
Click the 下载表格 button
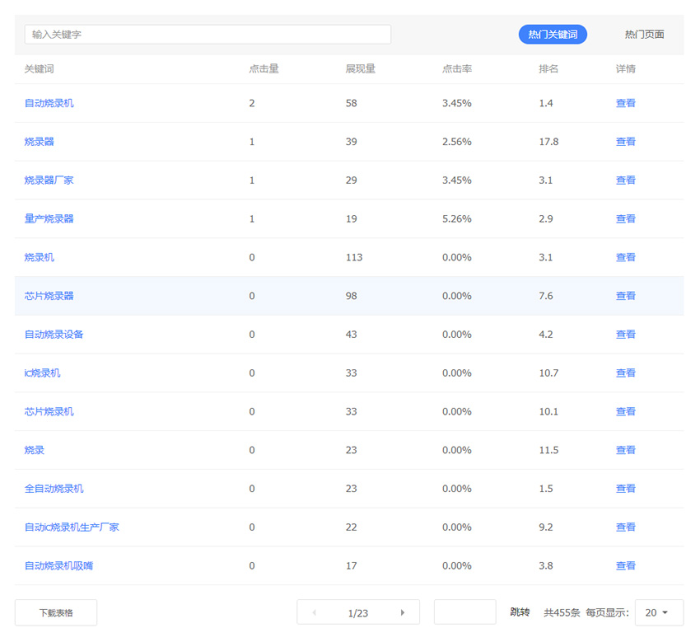(x=56, y=612)
